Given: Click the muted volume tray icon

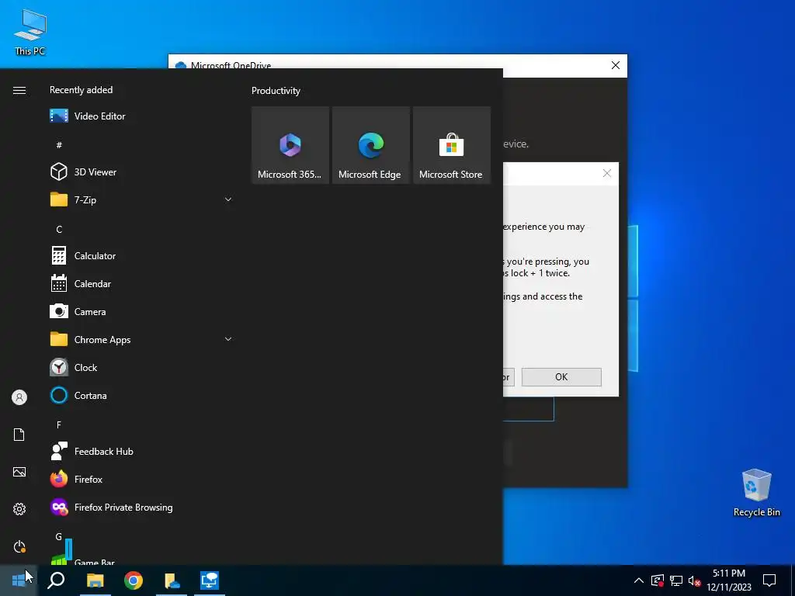Looking at the screenshot, I should click(695, 580).
